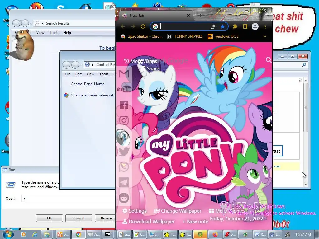Open YouTube sidebar shortcut
Screen dimensions: 319x239
click(x=124, y=89)
